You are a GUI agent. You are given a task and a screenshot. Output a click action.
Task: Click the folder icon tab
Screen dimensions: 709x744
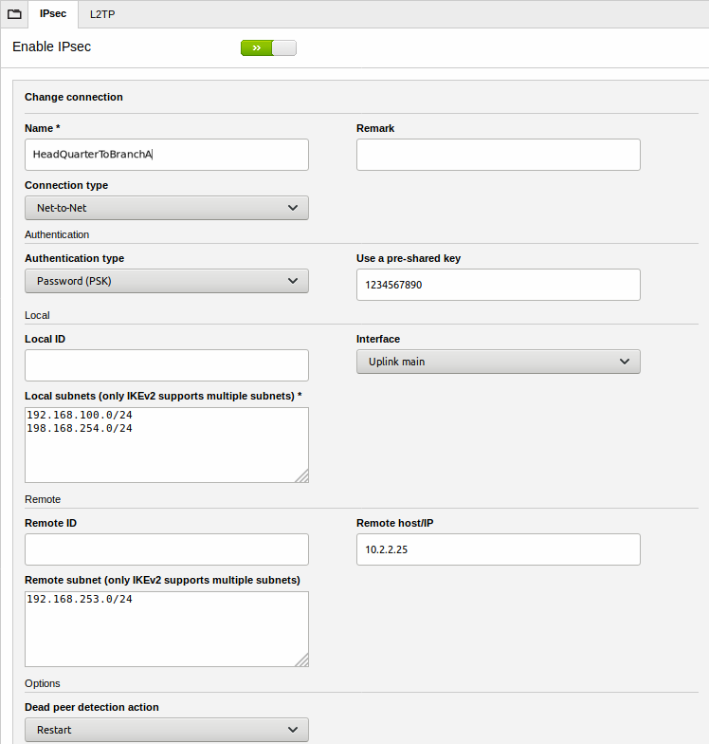(x=14, y=14)
